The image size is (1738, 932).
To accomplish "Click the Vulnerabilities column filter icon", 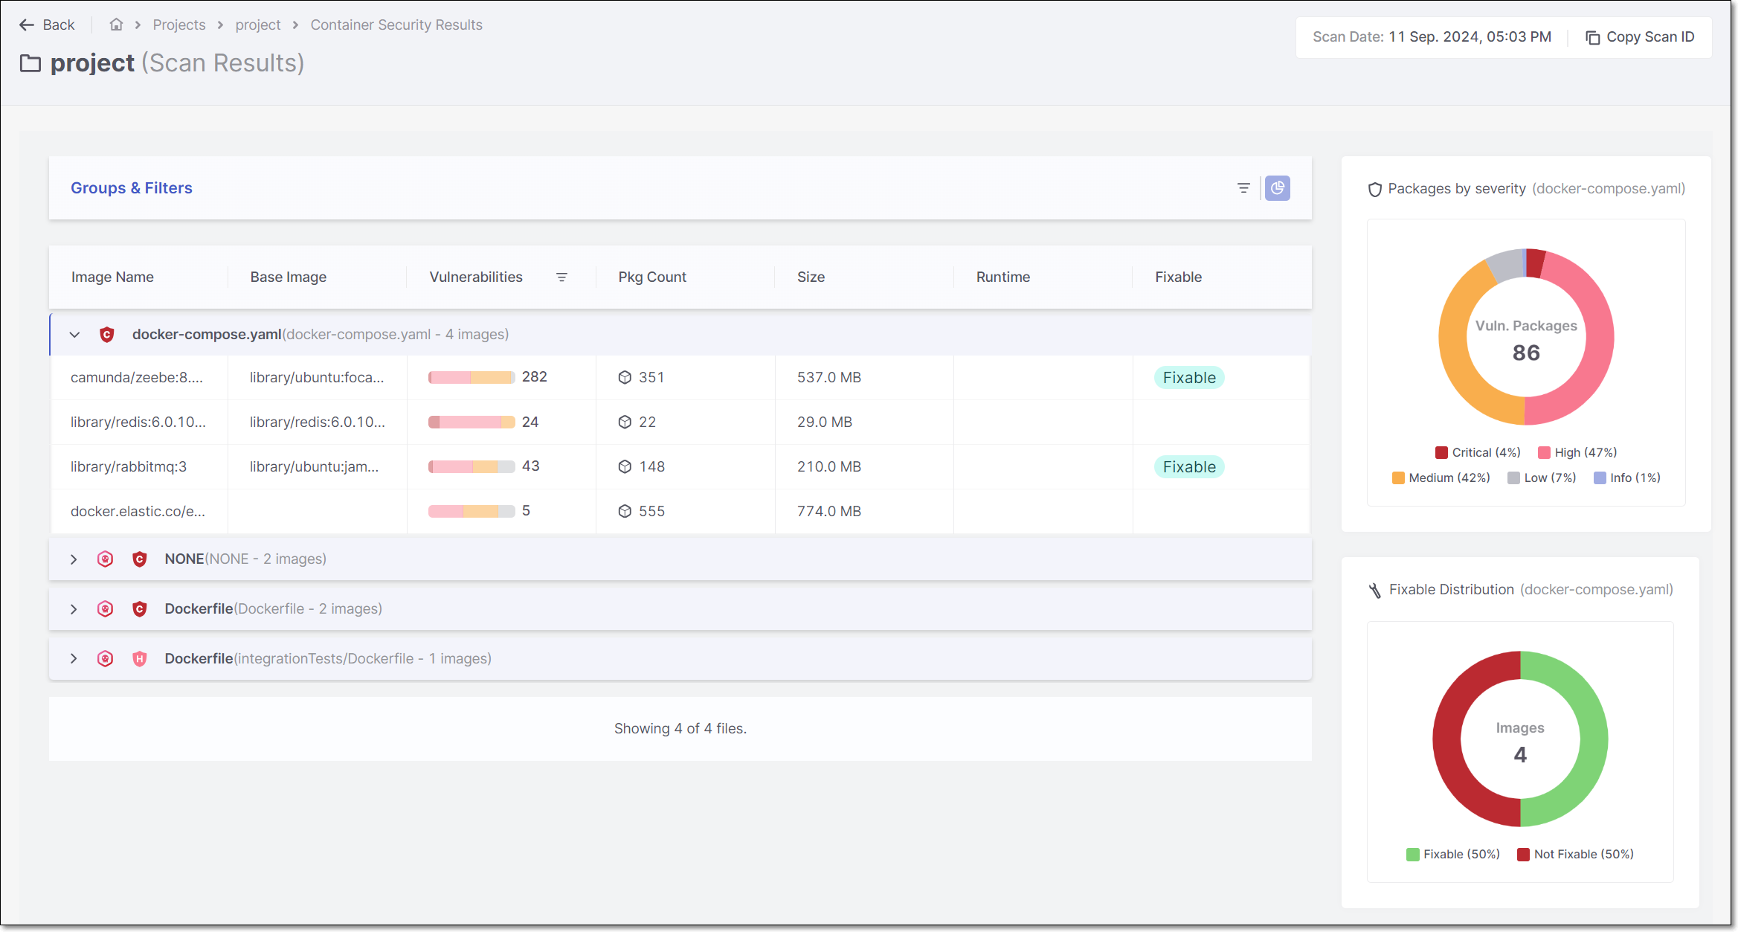I will coord(561,277).
